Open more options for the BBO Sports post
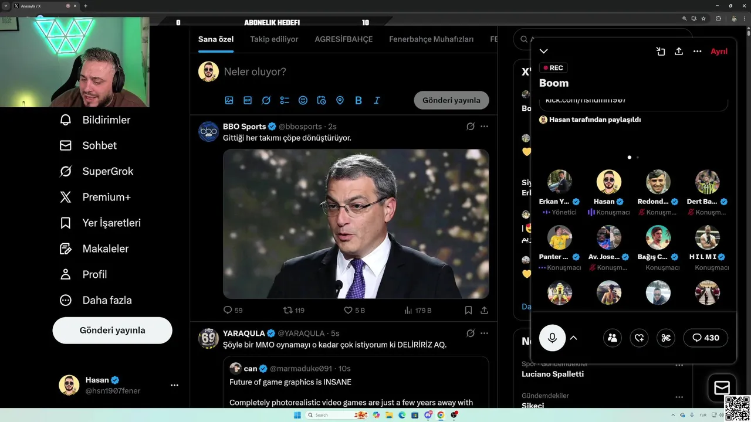This screenshot has height=422, width=751. (x=484, y=126)
